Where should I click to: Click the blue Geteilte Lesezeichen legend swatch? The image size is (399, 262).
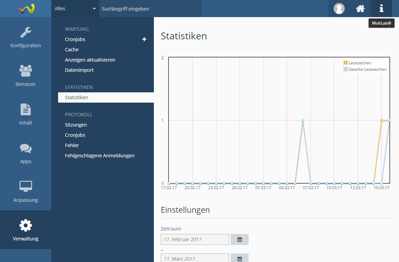coord(346,69)
